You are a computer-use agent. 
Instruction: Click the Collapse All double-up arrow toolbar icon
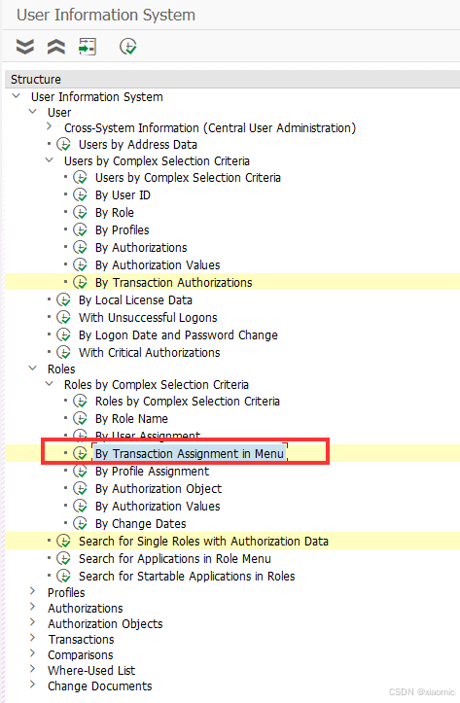pos(56,47)
